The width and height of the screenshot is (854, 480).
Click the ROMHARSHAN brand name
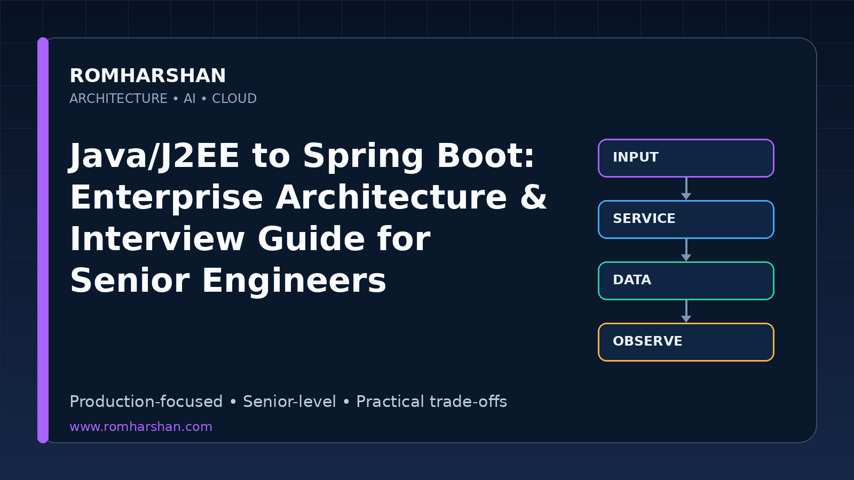[148, 76]
